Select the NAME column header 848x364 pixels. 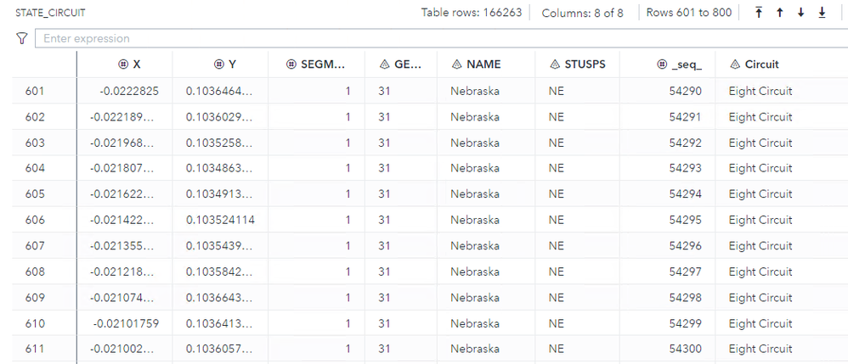486,64
